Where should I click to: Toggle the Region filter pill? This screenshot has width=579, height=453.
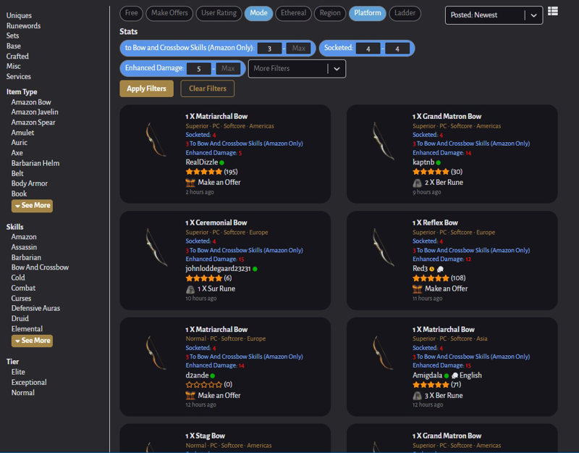click(x=330, y=13)
